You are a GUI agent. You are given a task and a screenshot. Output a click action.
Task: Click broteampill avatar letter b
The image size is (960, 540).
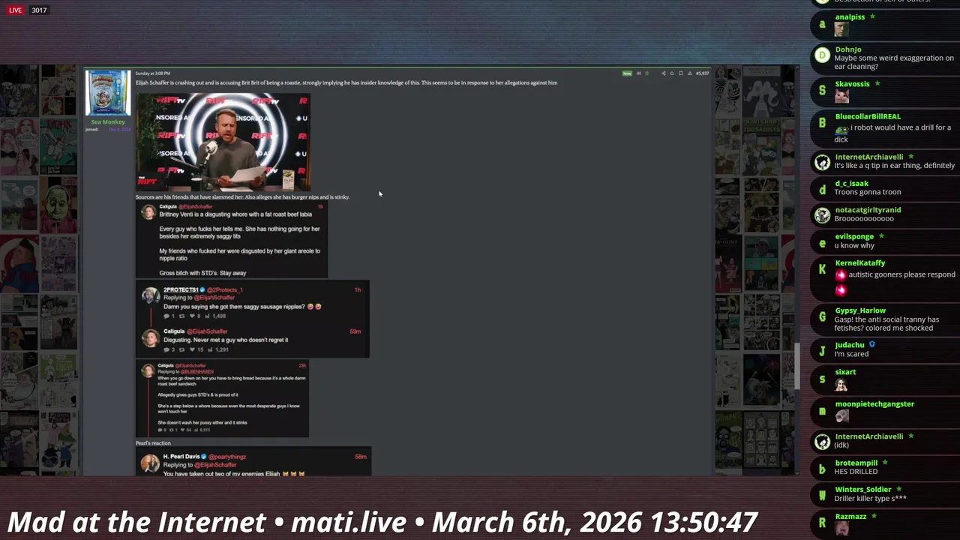tap(822, 469)
